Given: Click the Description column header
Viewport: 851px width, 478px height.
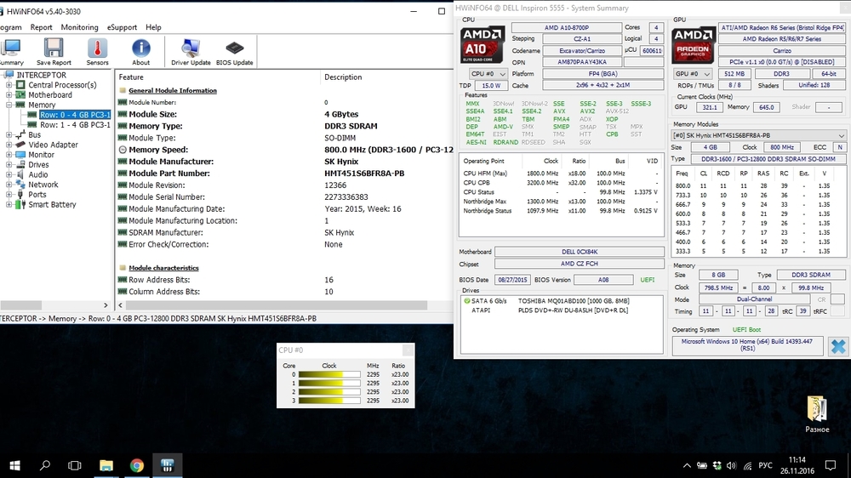Looking at the screenshot, I should pyautogui.click(x=343, y=77).
